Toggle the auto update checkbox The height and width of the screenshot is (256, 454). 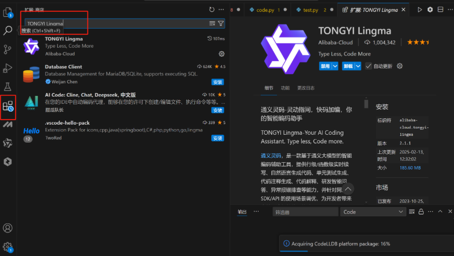point(368,66)
